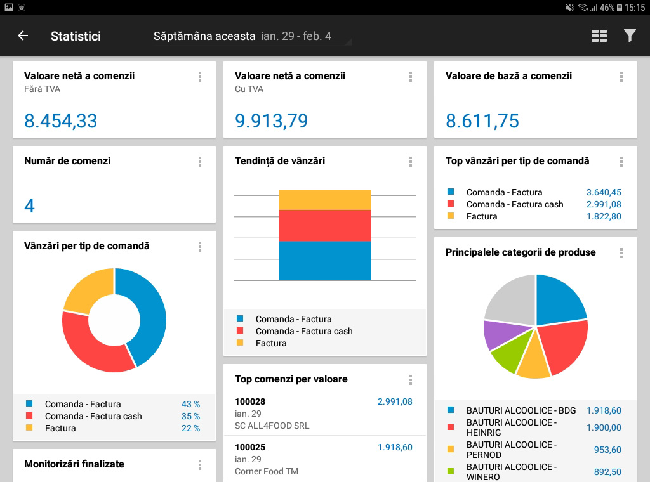Image resolution: width=650 pixels, height=482 pixels.
Task: Click the 3.640,45 value for Comanda - Factura
Action: (x=604, y=192)
